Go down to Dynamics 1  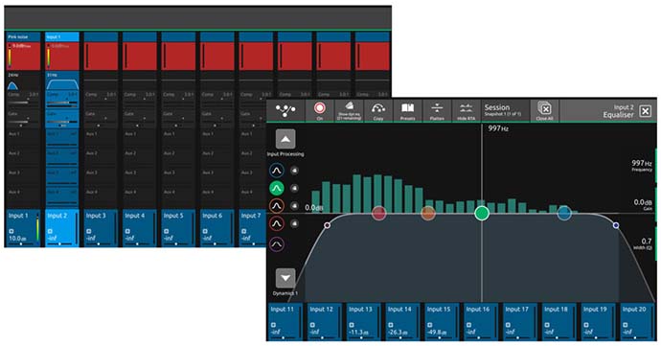tap(285, 278)
